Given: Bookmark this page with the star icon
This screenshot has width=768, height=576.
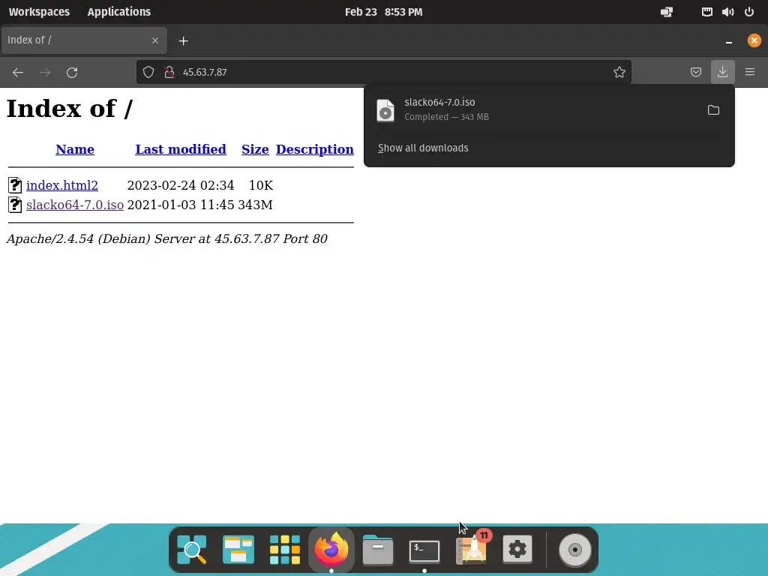Looking at the screenshot, I should click(x=619, y=73).
